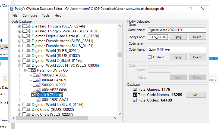Click the game icon beside Digimon World (SLUS_01032)
The width and height of the screenshot is (218, 129).
coord(29,56)
